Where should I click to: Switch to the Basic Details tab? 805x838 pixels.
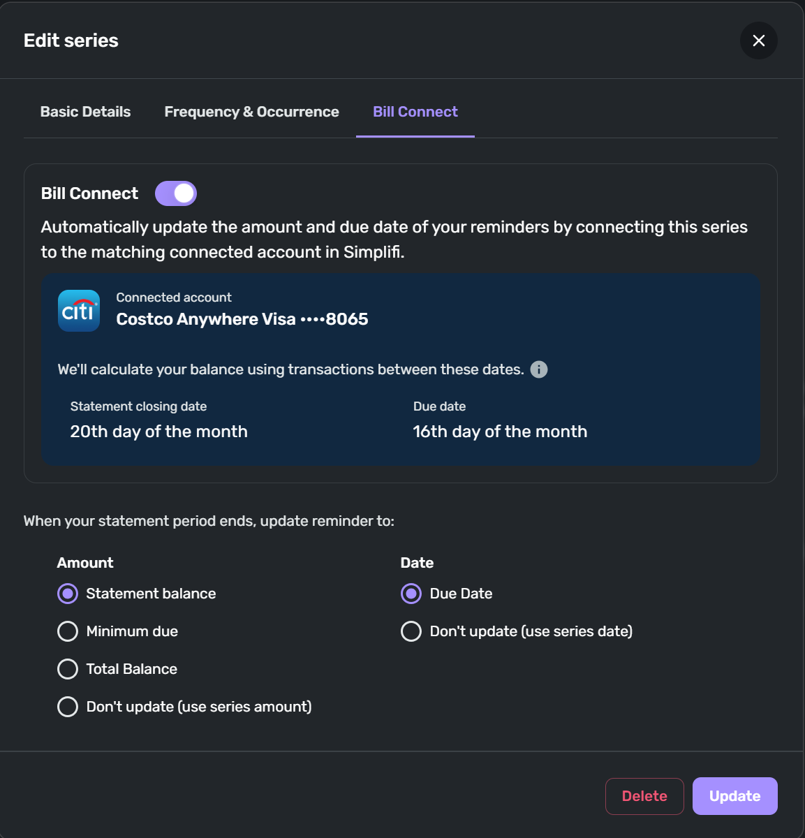85,112
